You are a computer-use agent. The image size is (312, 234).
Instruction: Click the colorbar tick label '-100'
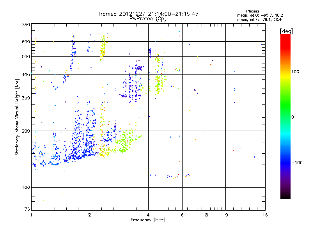pos(297,163)
